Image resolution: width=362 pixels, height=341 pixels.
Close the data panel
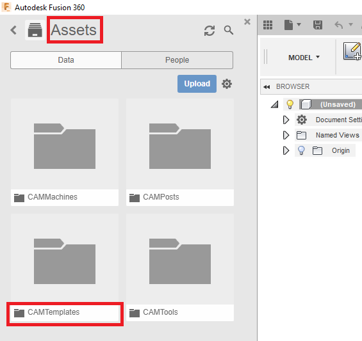(x=247, y=22)
